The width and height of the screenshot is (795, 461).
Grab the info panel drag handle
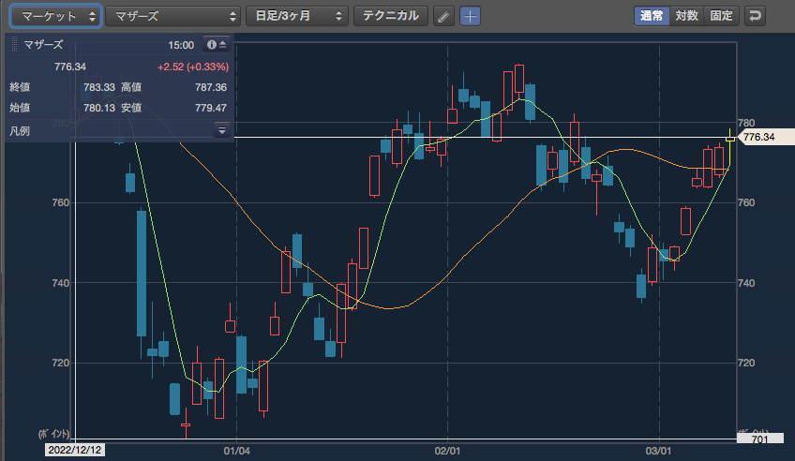point(14,45)
